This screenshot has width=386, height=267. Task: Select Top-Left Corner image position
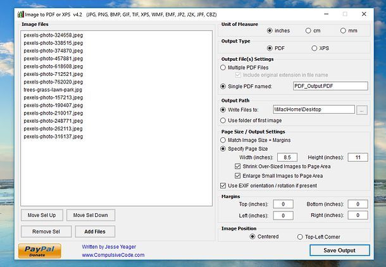300,237
